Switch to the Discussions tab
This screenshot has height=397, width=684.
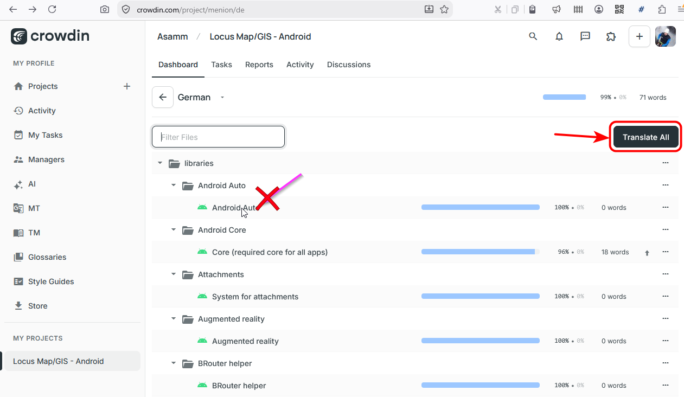coord(349,65)
